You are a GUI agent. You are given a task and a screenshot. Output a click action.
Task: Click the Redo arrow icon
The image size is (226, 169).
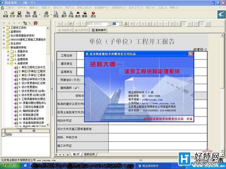[x=83, y=24]
